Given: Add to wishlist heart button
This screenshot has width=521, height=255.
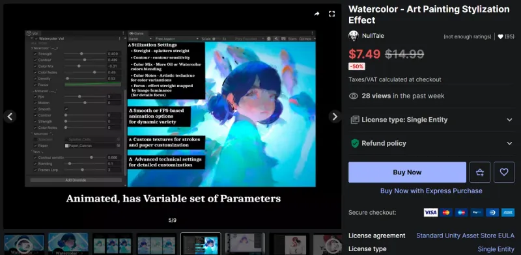Looking at the screenshot, I should (504, 172).
